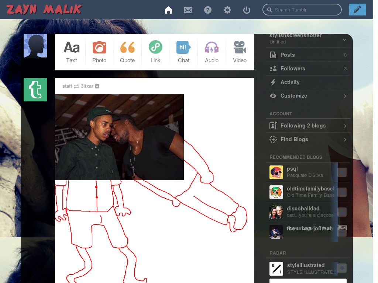Click the-urban-journal blog avatar
The width and height of the screenshot is (378, 283).
(276, 232)
